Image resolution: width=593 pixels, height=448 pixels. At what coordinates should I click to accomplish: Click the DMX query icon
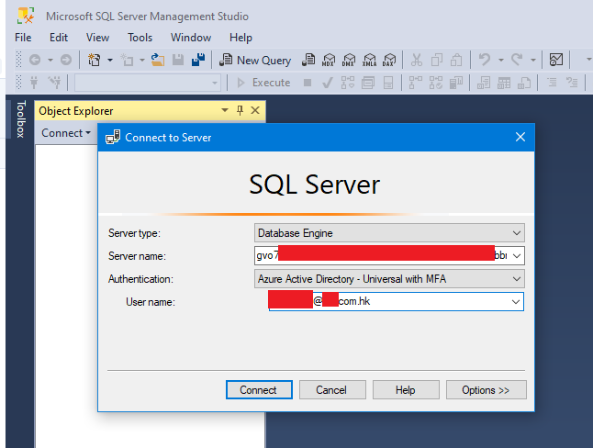click(349, 60)
